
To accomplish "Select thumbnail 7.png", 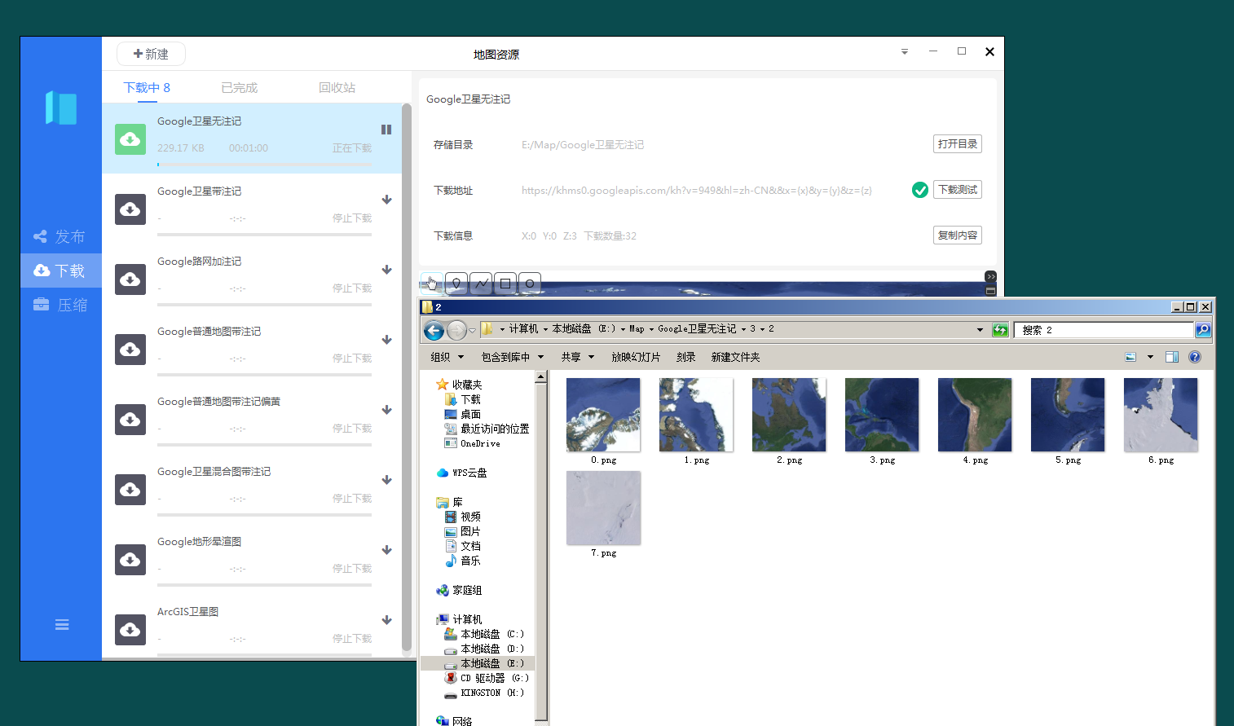I will click(603, 508).
